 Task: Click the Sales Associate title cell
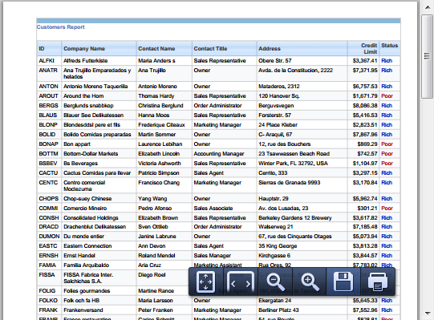coord(225,209)
